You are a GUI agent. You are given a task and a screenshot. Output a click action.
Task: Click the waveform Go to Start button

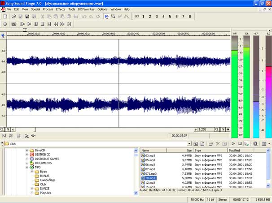tap(4, 136)
